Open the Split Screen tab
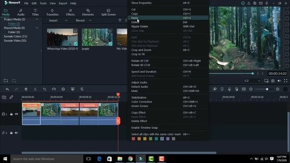290x163 pixels. point(108,12)
